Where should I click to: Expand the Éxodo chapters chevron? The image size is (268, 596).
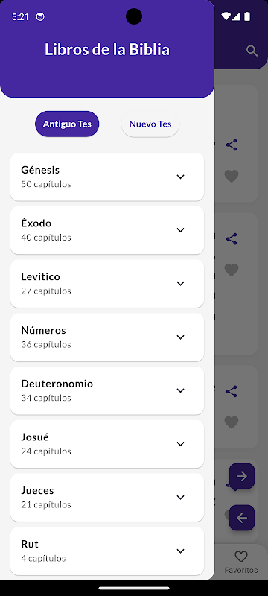click(181, 230)
